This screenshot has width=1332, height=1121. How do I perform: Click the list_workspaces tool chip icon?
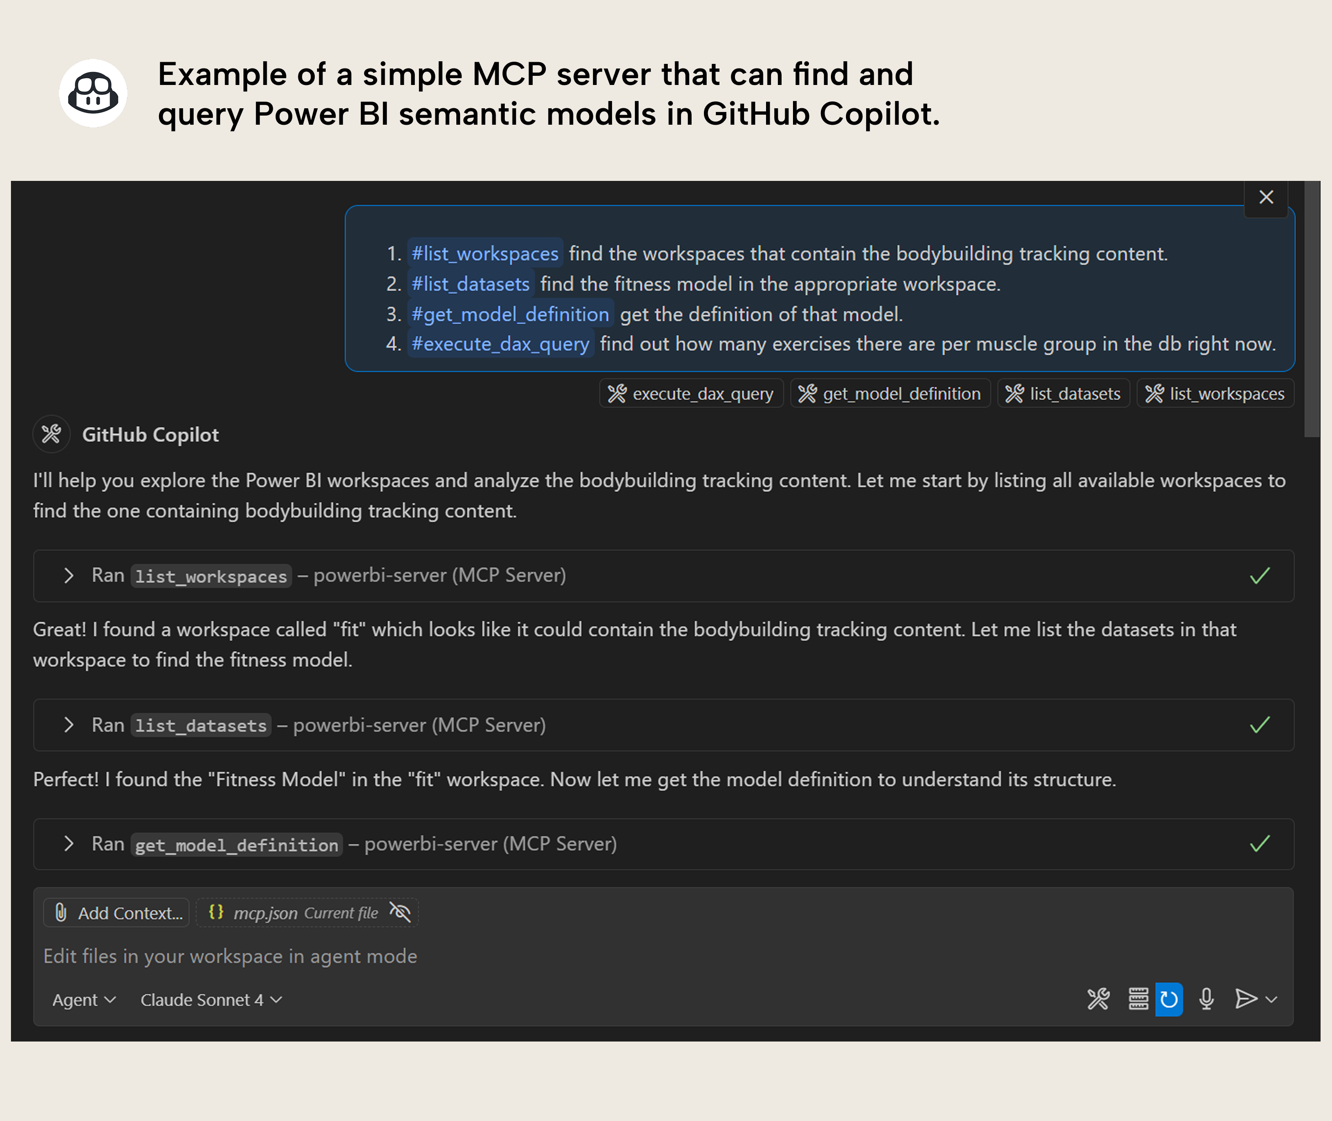tap(1155, 393)
